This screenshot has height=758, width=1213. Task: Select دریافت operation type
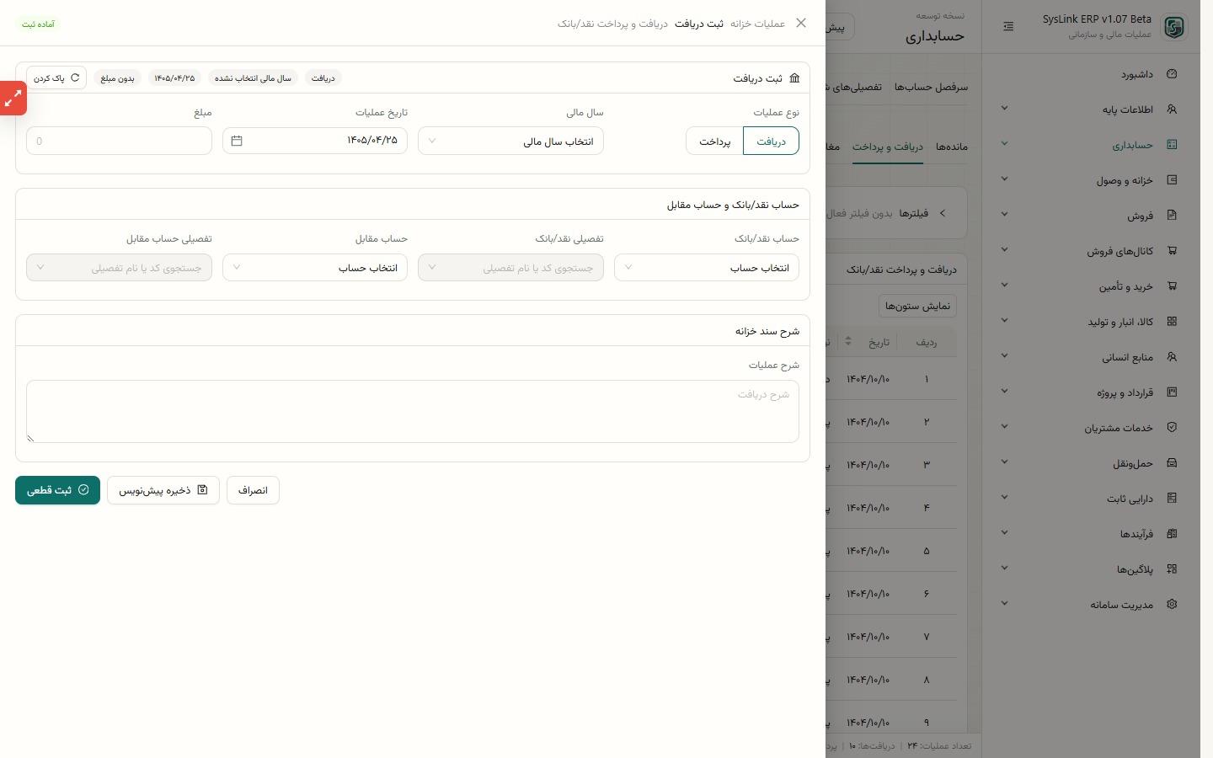[x=771, y=141]
